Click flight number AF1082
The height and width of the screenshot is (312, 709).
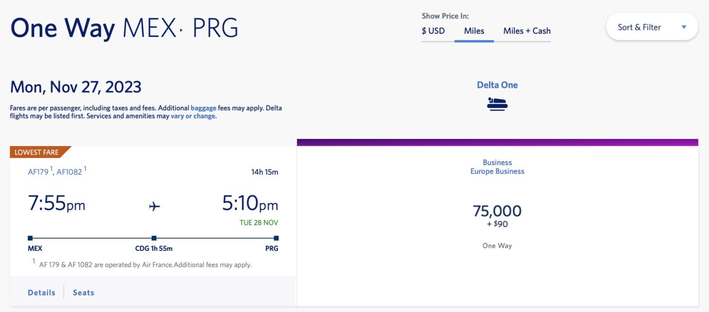tap(69, 172)
